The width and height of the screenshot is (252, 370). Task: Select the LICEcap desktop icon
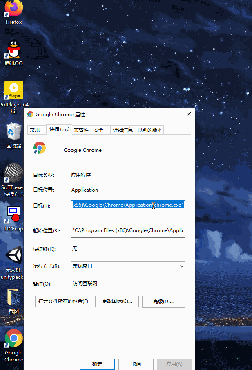[x=13, y=219]
